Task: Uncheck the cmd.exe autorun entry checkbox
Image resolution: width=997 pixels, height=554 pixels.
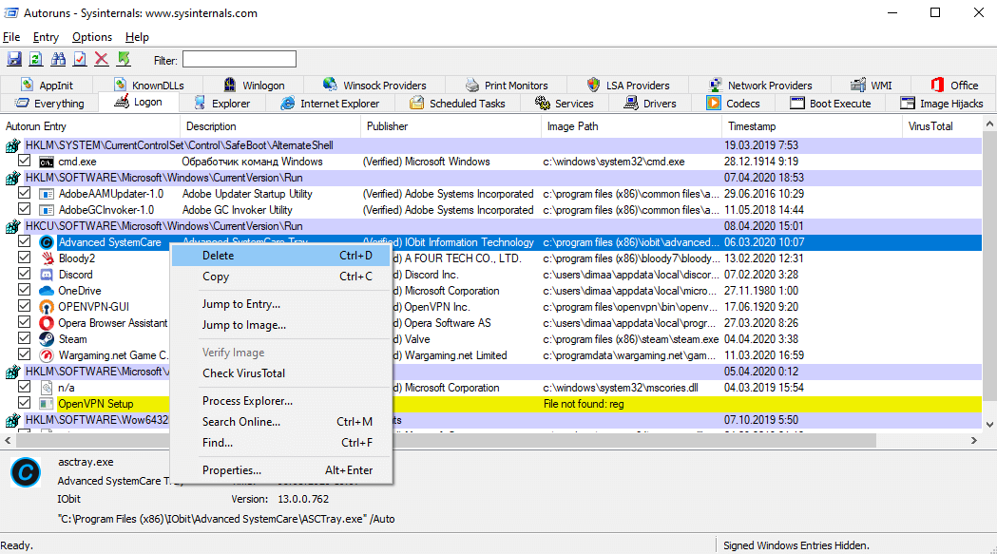Action: (x=25, y=162)
